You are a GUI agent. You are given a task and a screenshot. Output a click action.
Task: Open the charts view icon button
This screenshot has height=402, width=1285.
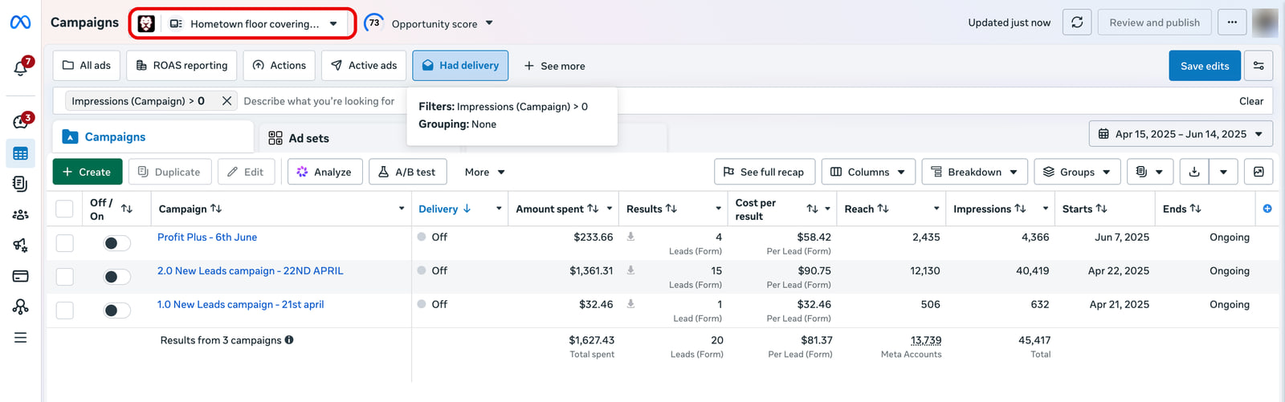(1258, 172)
